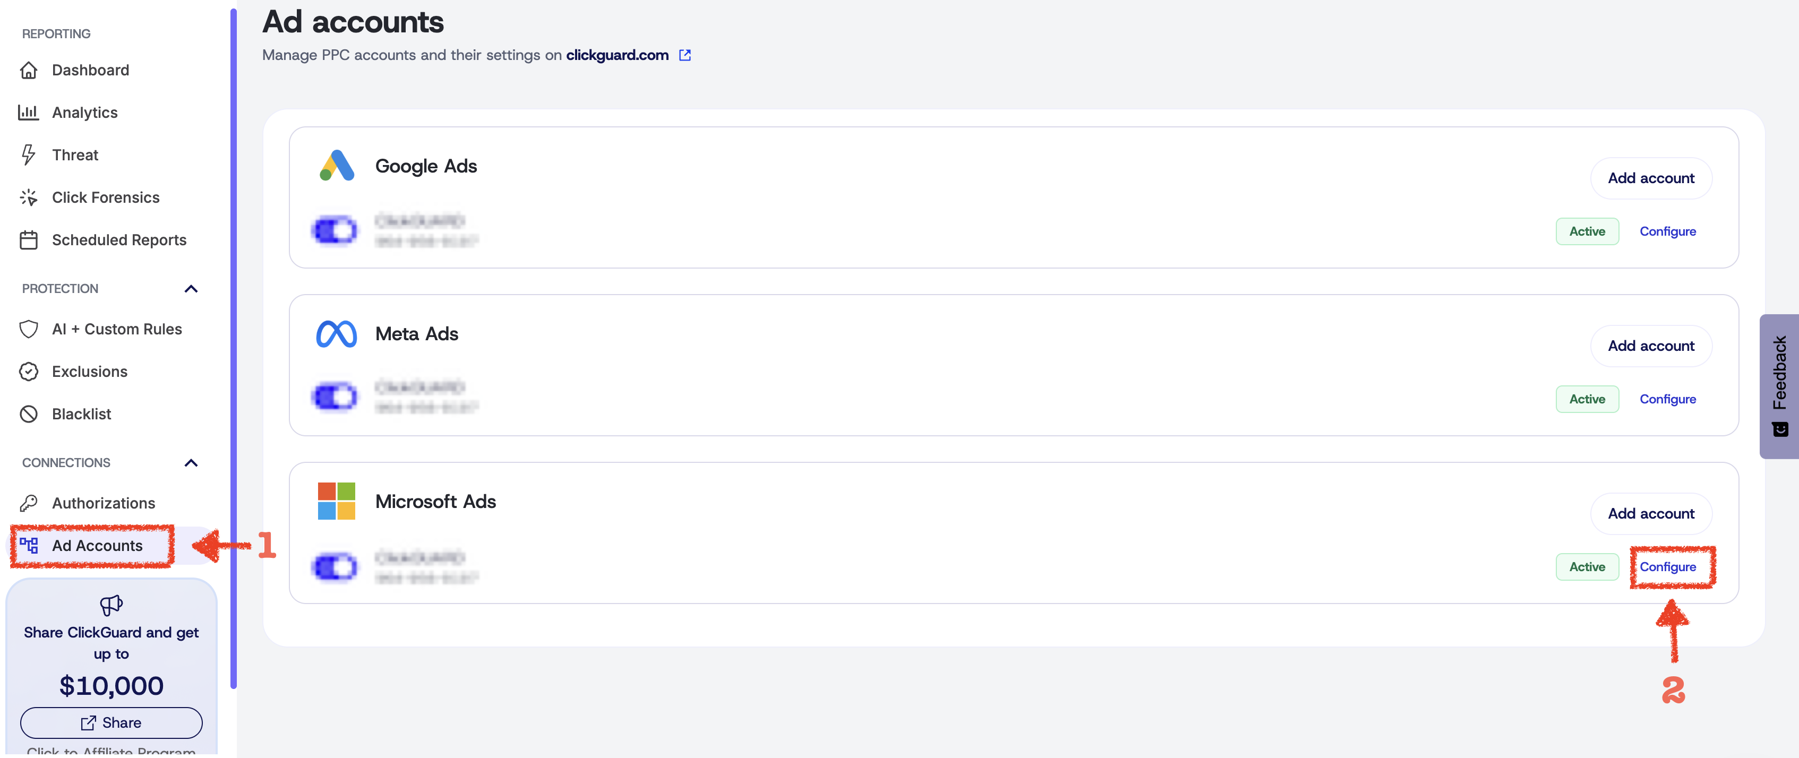
Task: Click Add account for Microsoft Ads
Action: click(x=1651, y=513)
